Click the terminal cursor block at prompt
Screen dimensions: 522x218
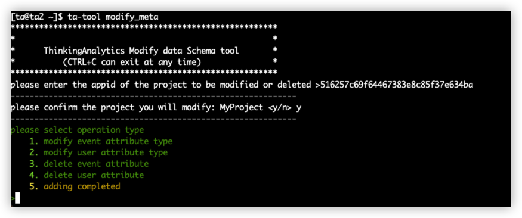[x=17, y=198]
